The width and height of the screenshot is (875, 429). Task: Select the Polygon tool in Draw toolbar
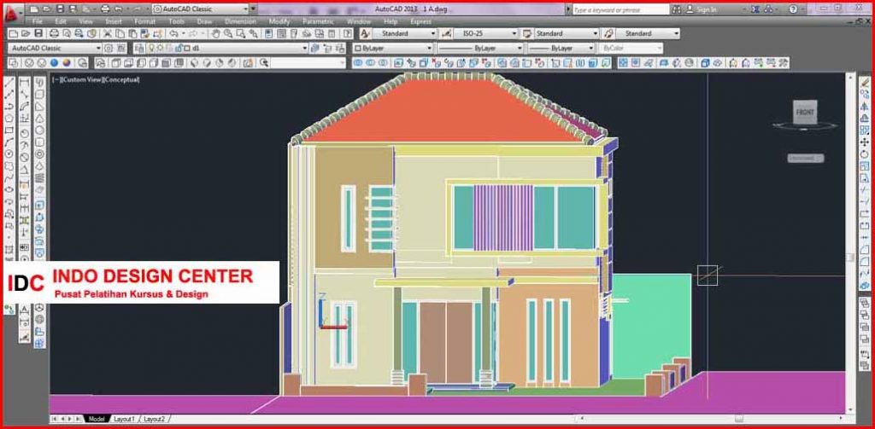(x=9, y=118)
